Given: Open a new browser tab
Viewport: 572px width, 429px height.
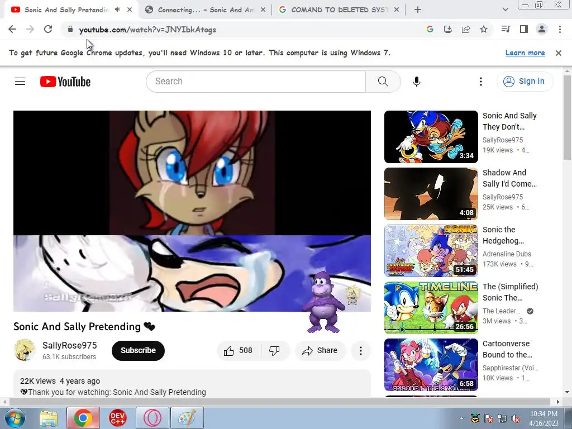Looking at the screenshot, I should point(418,10).
